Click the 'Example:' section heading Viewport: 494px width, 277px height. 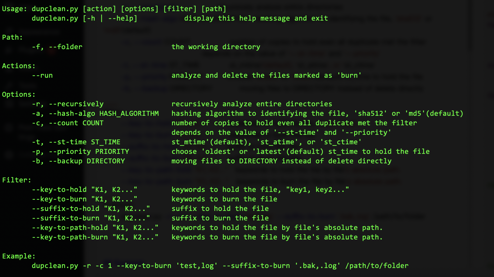[19, 256]
